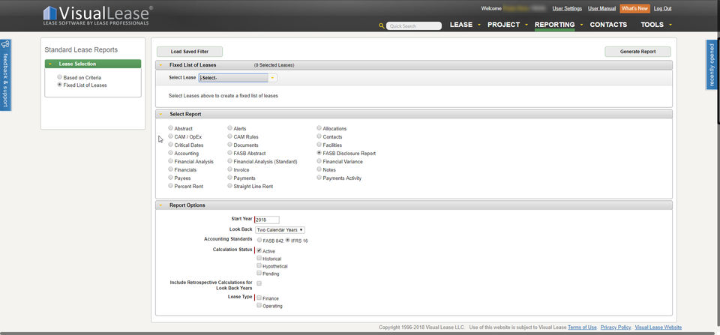Image resolution: width=720 pixels, height=335 pixels.
Task: Select the Financial Variance report option
Action: click(x=319, y=162)
